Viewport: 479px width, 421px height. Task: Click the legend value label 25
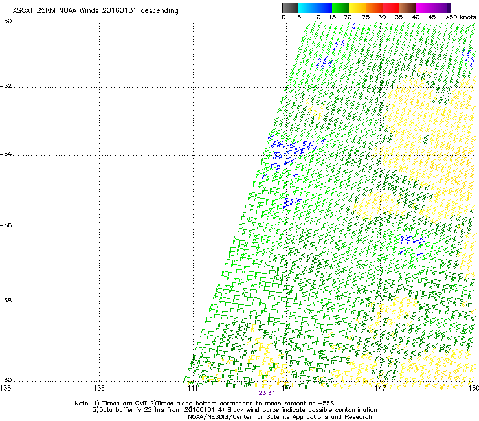click(366, 17)
